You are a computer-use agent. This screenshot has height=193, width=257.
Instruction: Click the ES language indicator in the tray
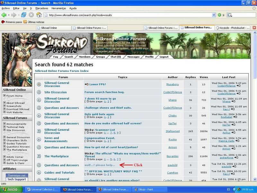228,189
